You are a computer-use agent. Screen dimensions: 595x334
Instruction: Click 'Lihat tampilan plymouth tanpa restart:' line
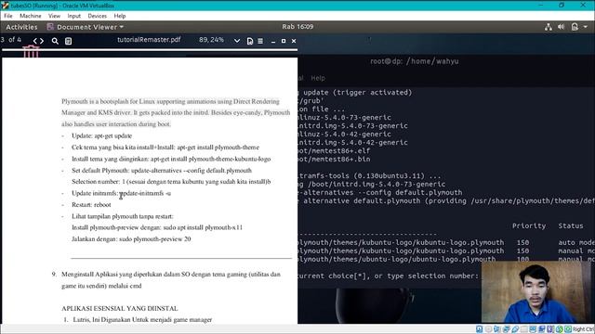pos(122,216)
